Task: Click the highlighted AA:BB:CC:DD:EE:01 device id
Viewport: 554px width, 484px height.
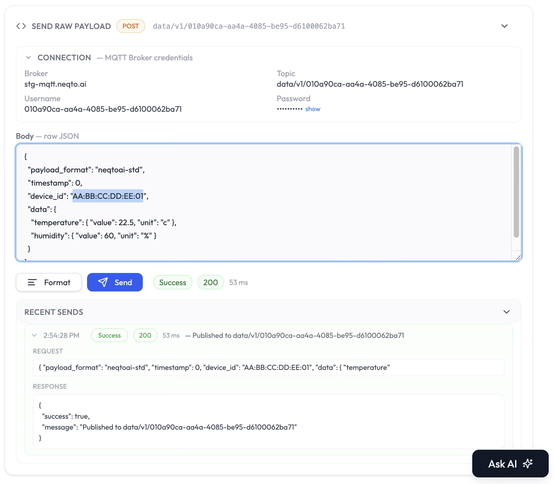Action: point(108,196)
